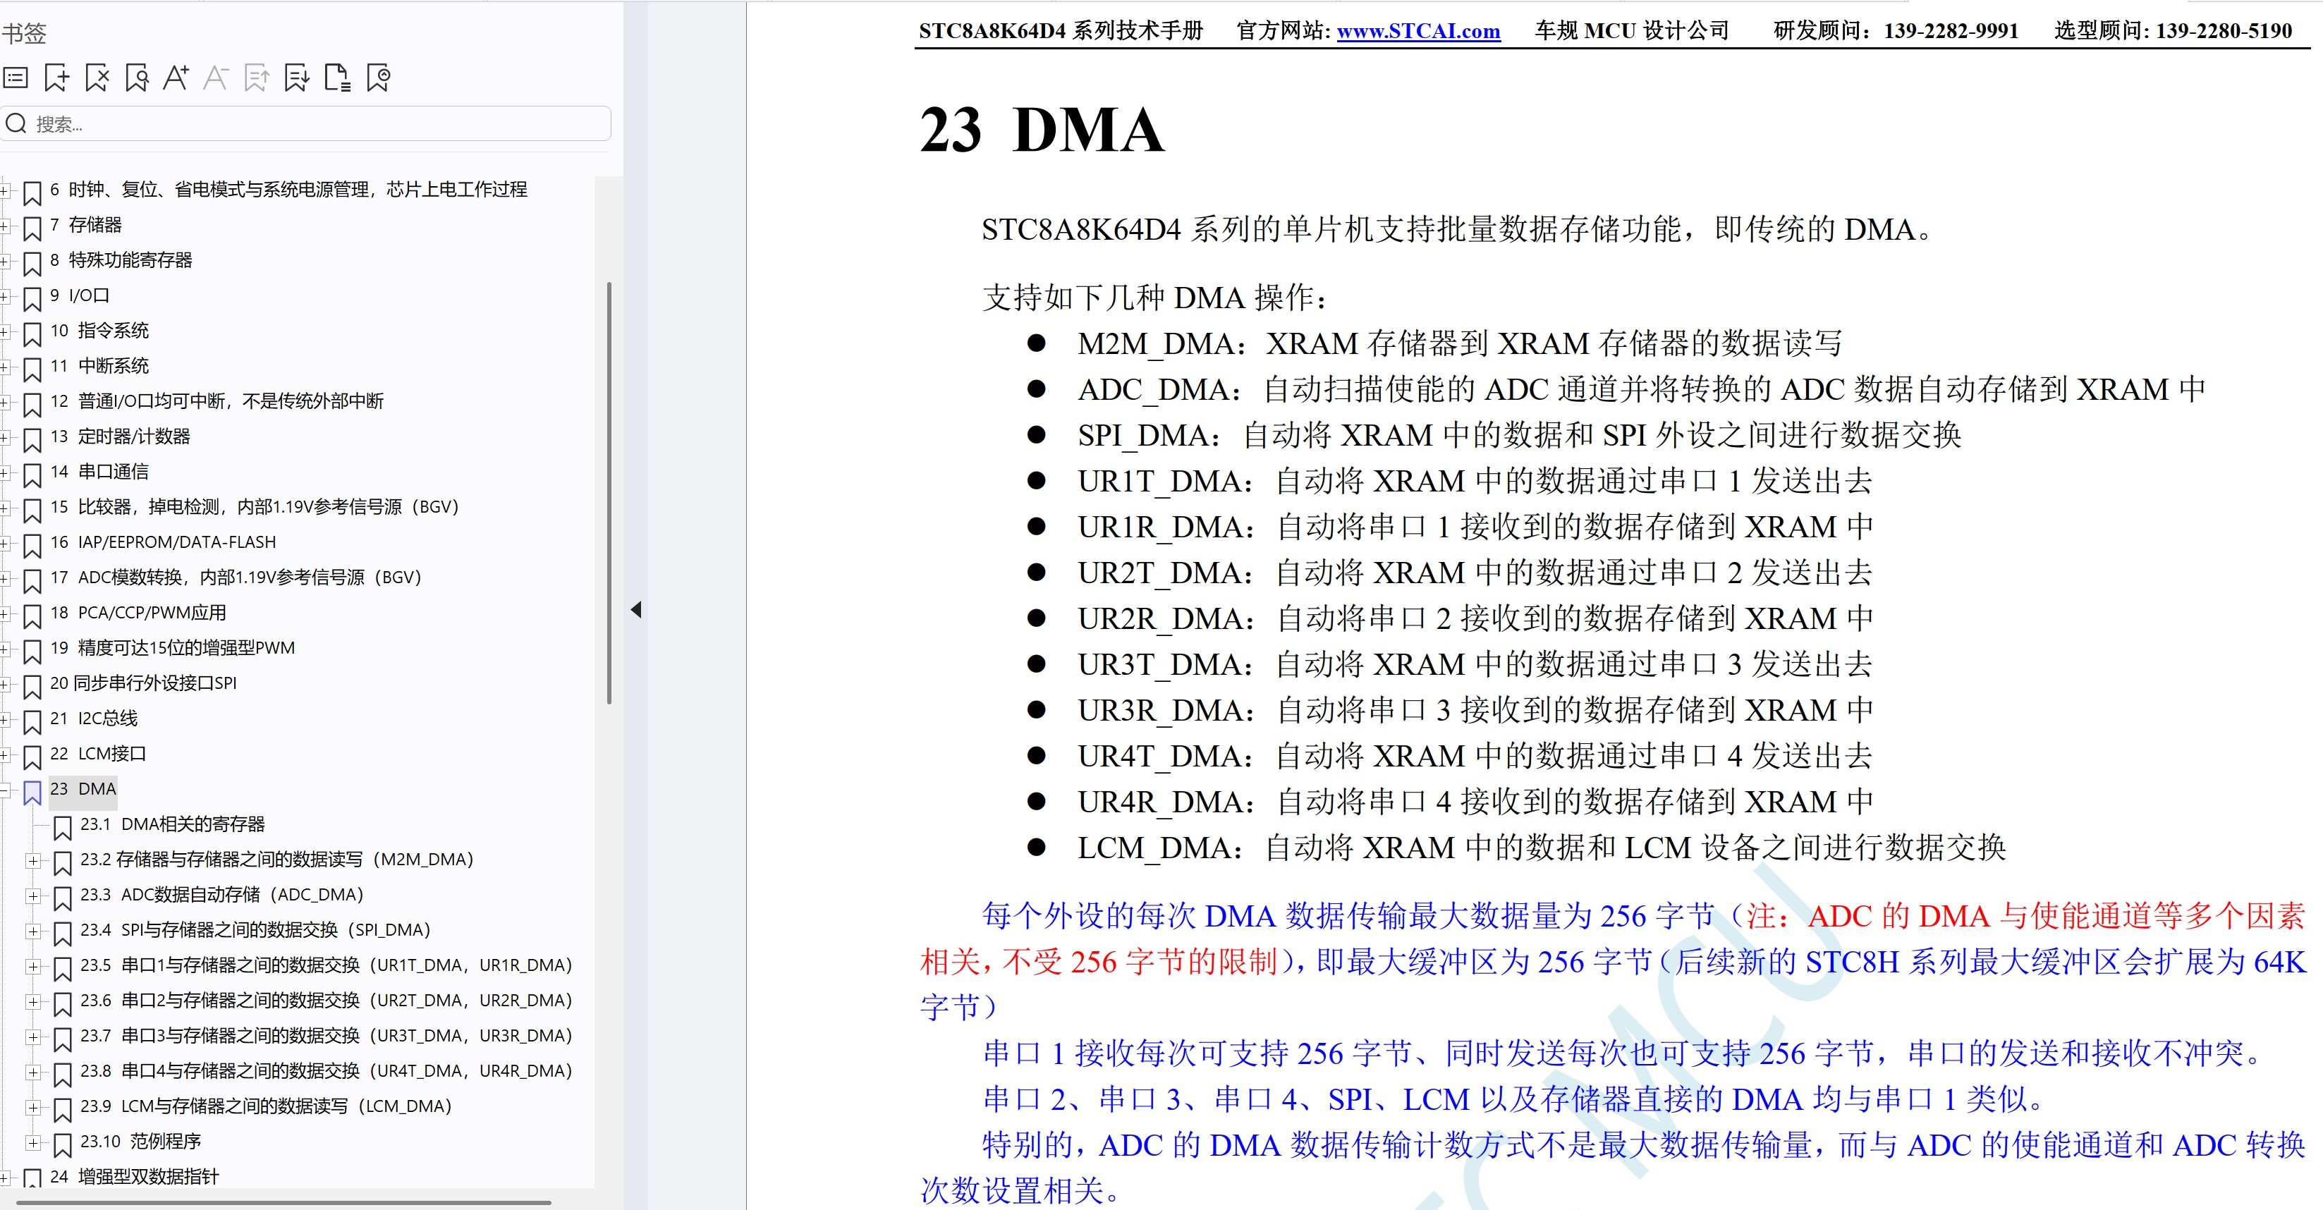Click the 'UR1T_DMA' bullet line
The height and width of the screenshot is (1210, 2323).
pos(1475,481)
